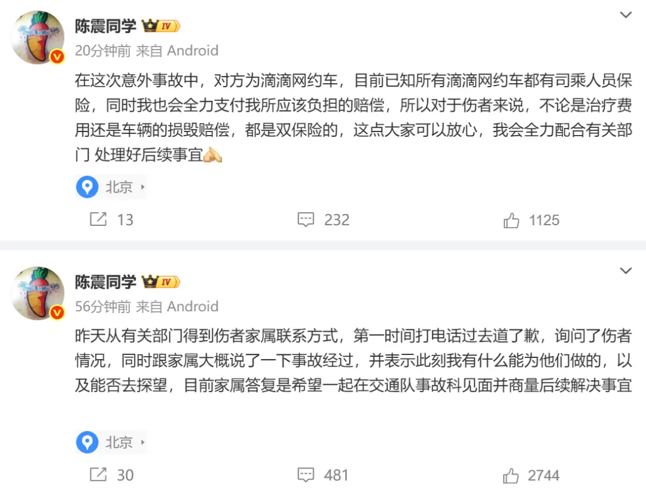
Task: Open comments on the post with 481 comments
Action: (x=306, y=475)
